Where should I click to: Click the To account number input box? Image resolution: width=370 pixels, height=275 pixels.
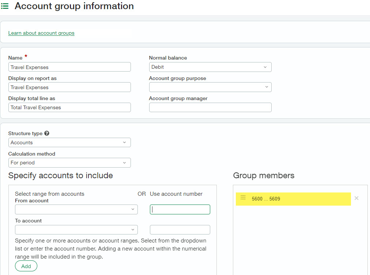click(180, 230)
